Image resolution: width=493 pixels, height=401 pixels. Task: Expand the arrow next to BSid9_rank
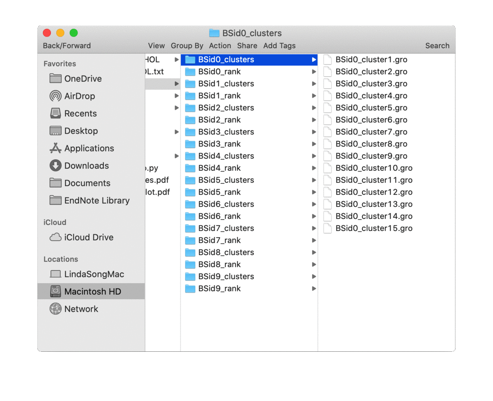(x=314, y=289)
